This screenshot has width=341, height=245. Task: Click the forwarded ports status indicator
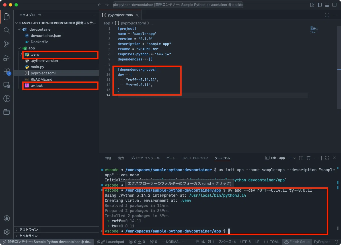point(153,242)
